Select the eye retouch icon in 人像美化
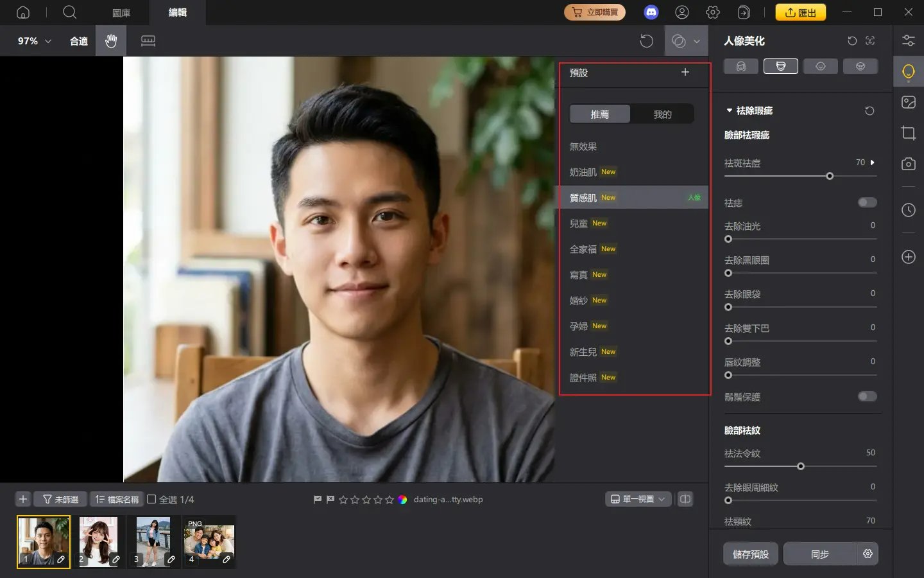This screenshot has height=578, width=924. (x=820, y=66)
